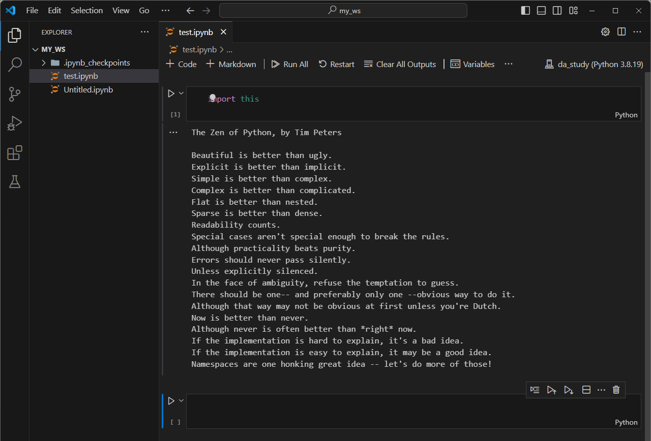Close the test.ipynb tab
This screenshot has width=651, height=441.
[x=223, y=32]
